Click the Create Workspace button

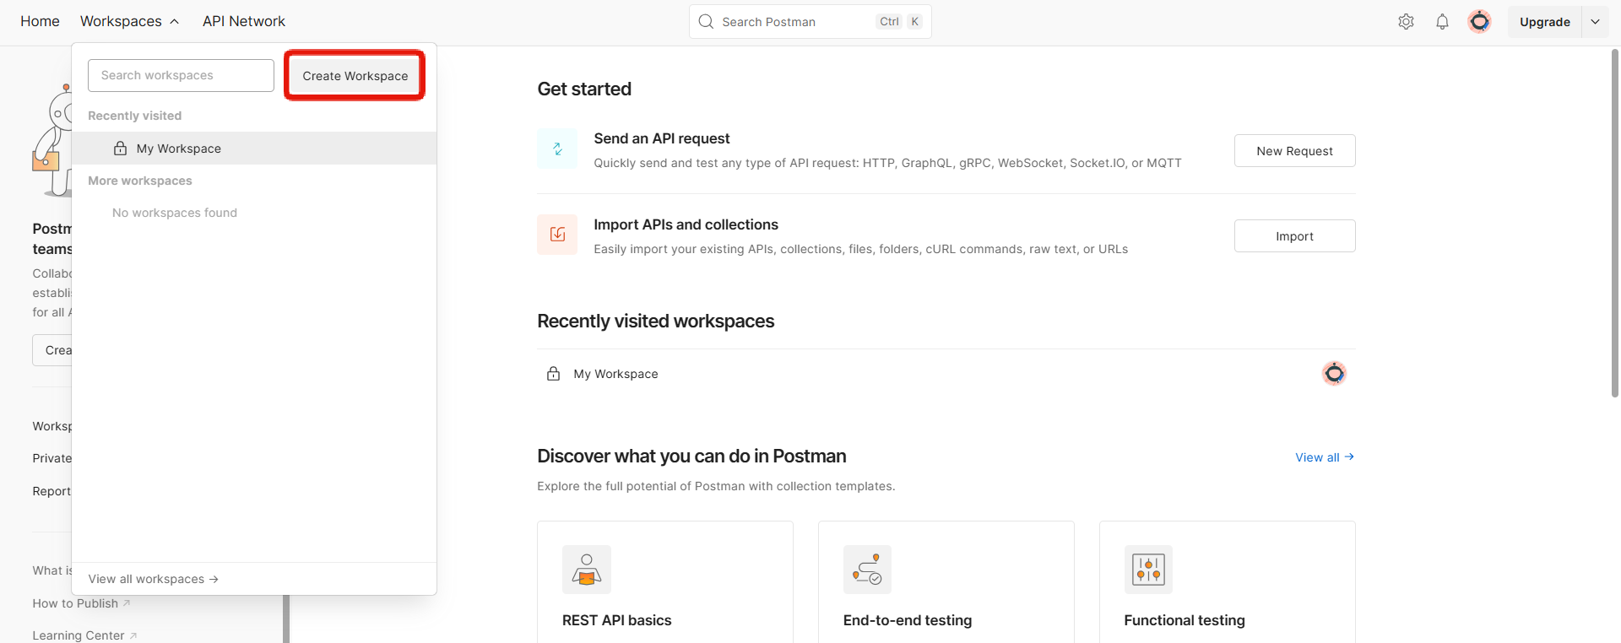pyautogui.click(x=355, y=76)
